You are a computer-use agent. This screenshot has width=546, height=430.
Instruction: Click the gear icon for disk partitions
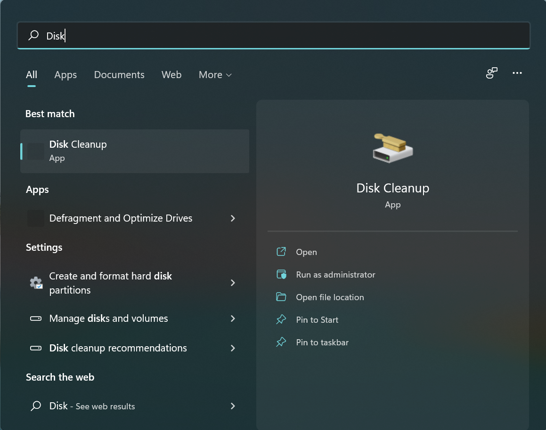(x=36, y=283)
